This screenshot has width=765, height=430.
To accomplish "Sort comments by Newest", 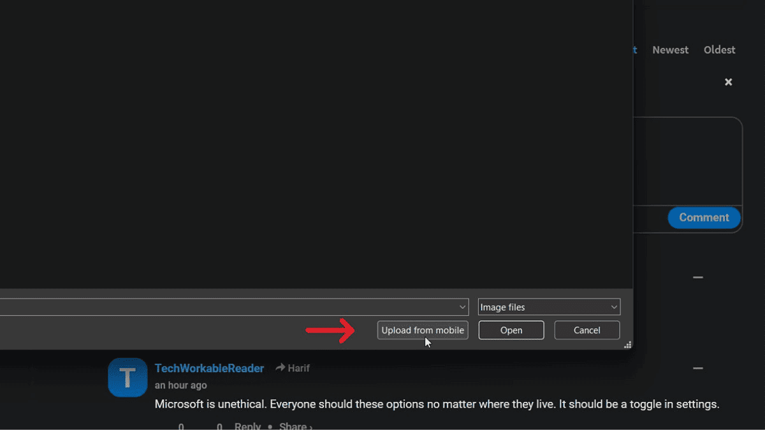I will tap(670, 50).
